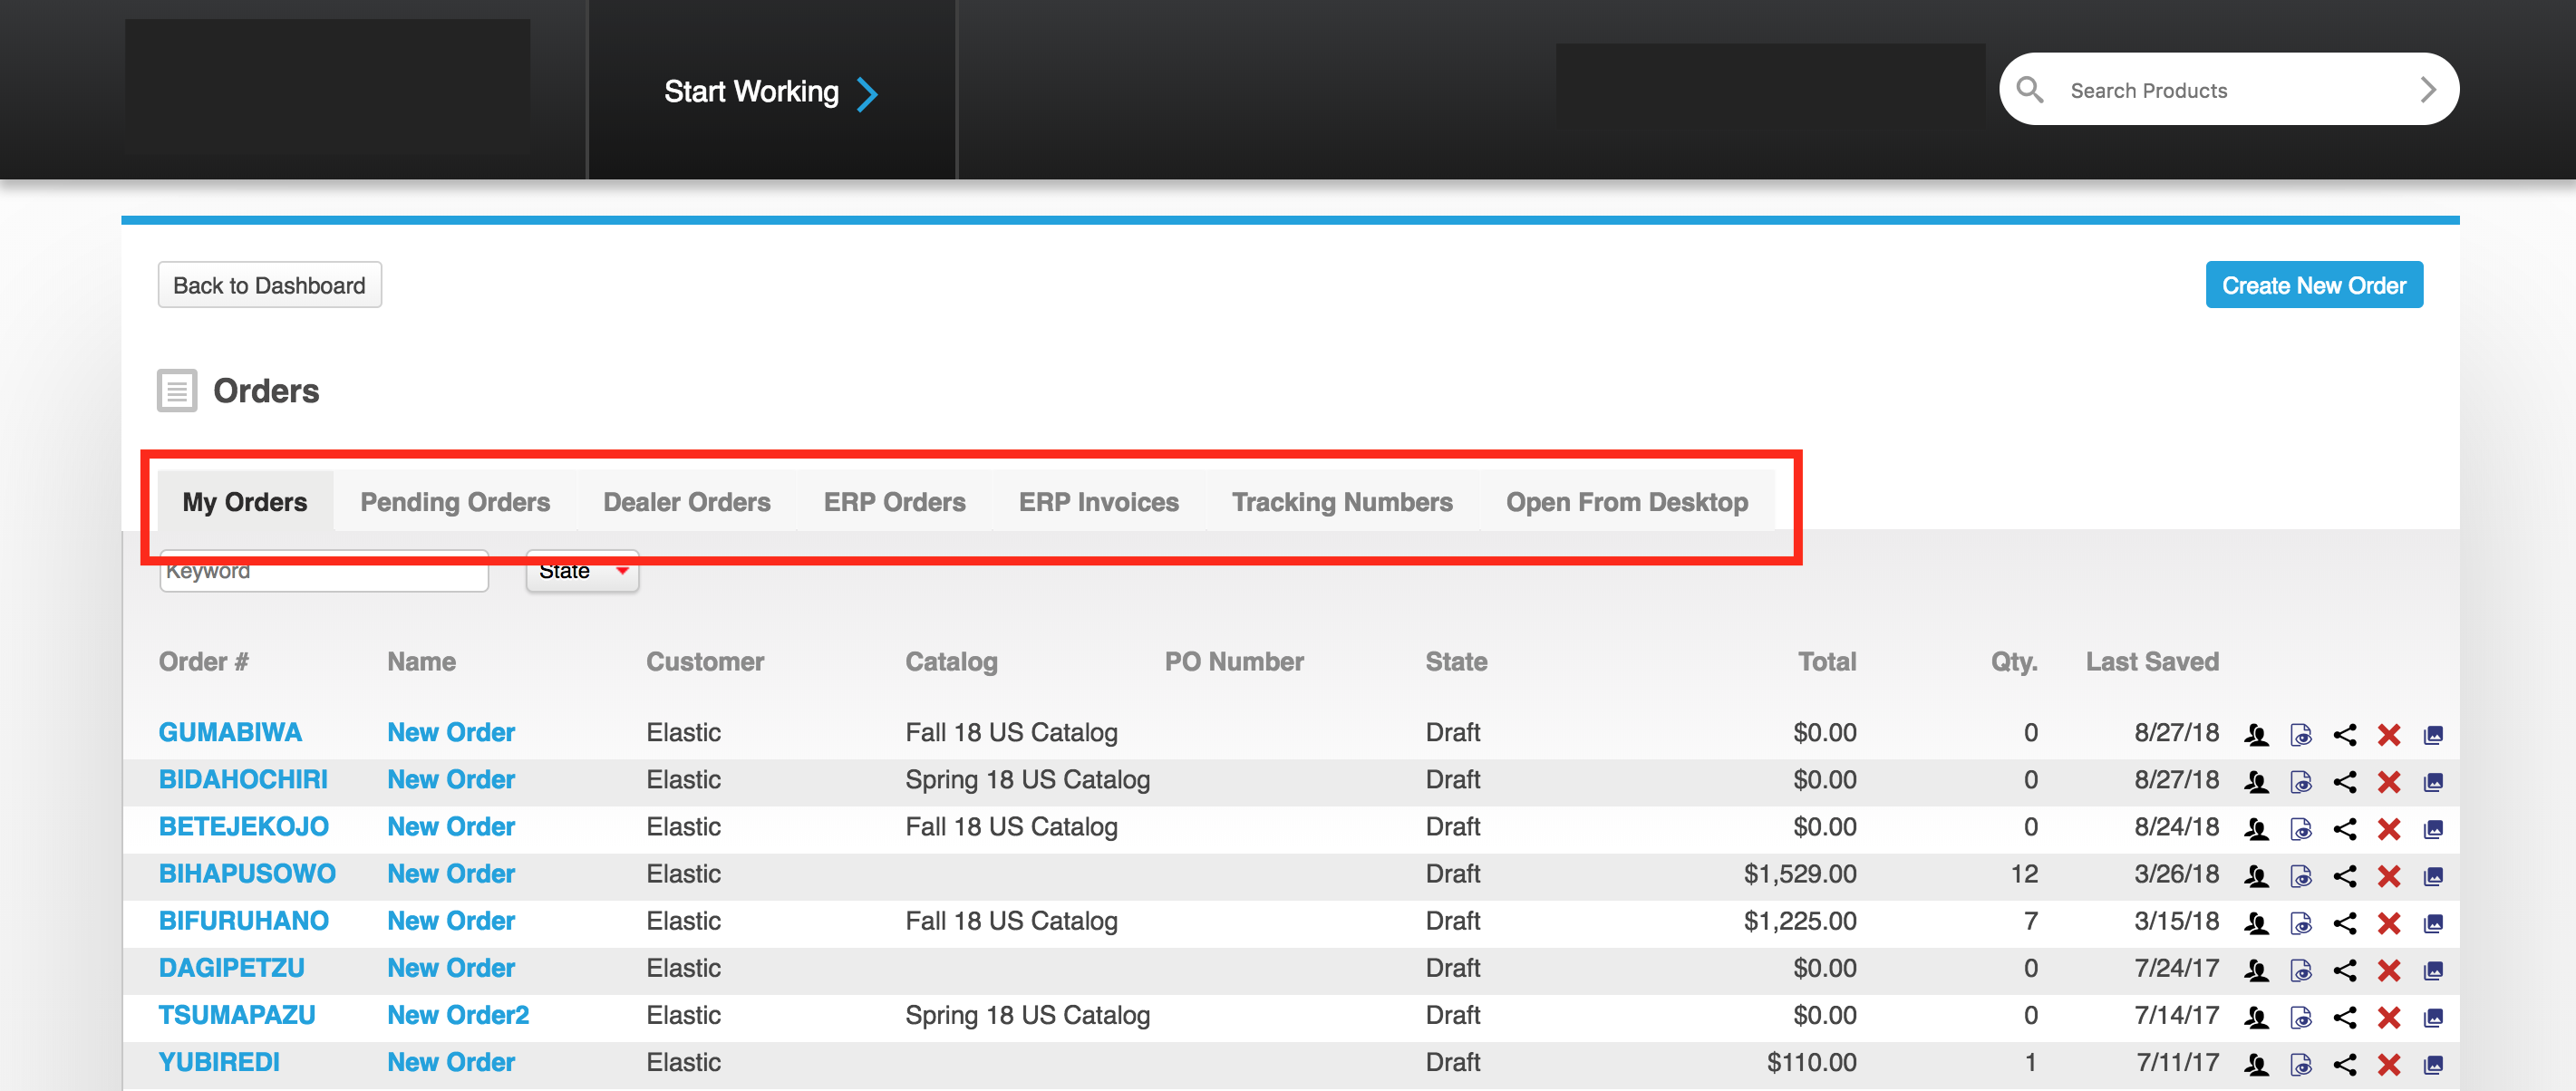Viewport: 2576px width, 1091px height.
Task: Click the Start Working chevron arrow
Action: 868,94
